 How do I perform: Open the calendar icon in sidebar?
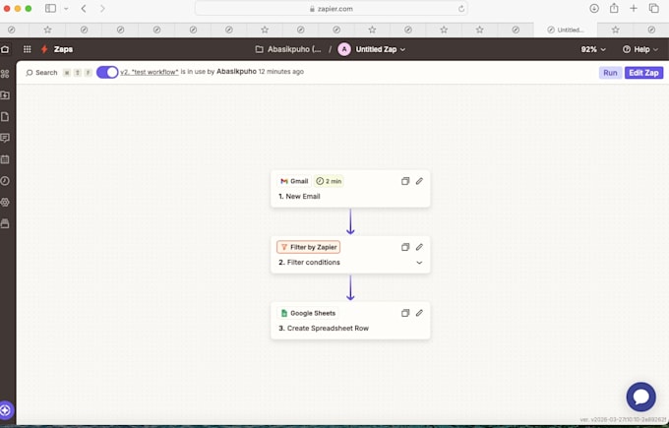[x=5, y=159]
